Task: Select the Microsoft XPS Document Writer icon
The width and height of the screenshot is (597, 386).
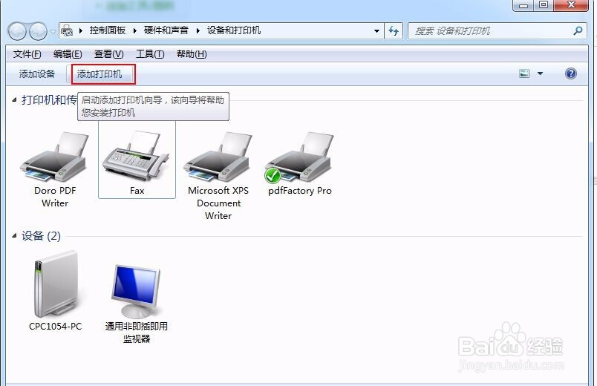Action: [x=218, y=157]
